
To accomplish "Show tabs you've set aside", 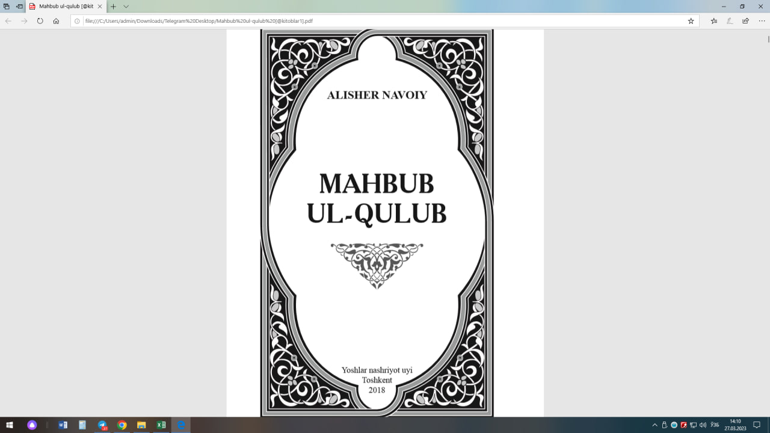I will (7, 6).
